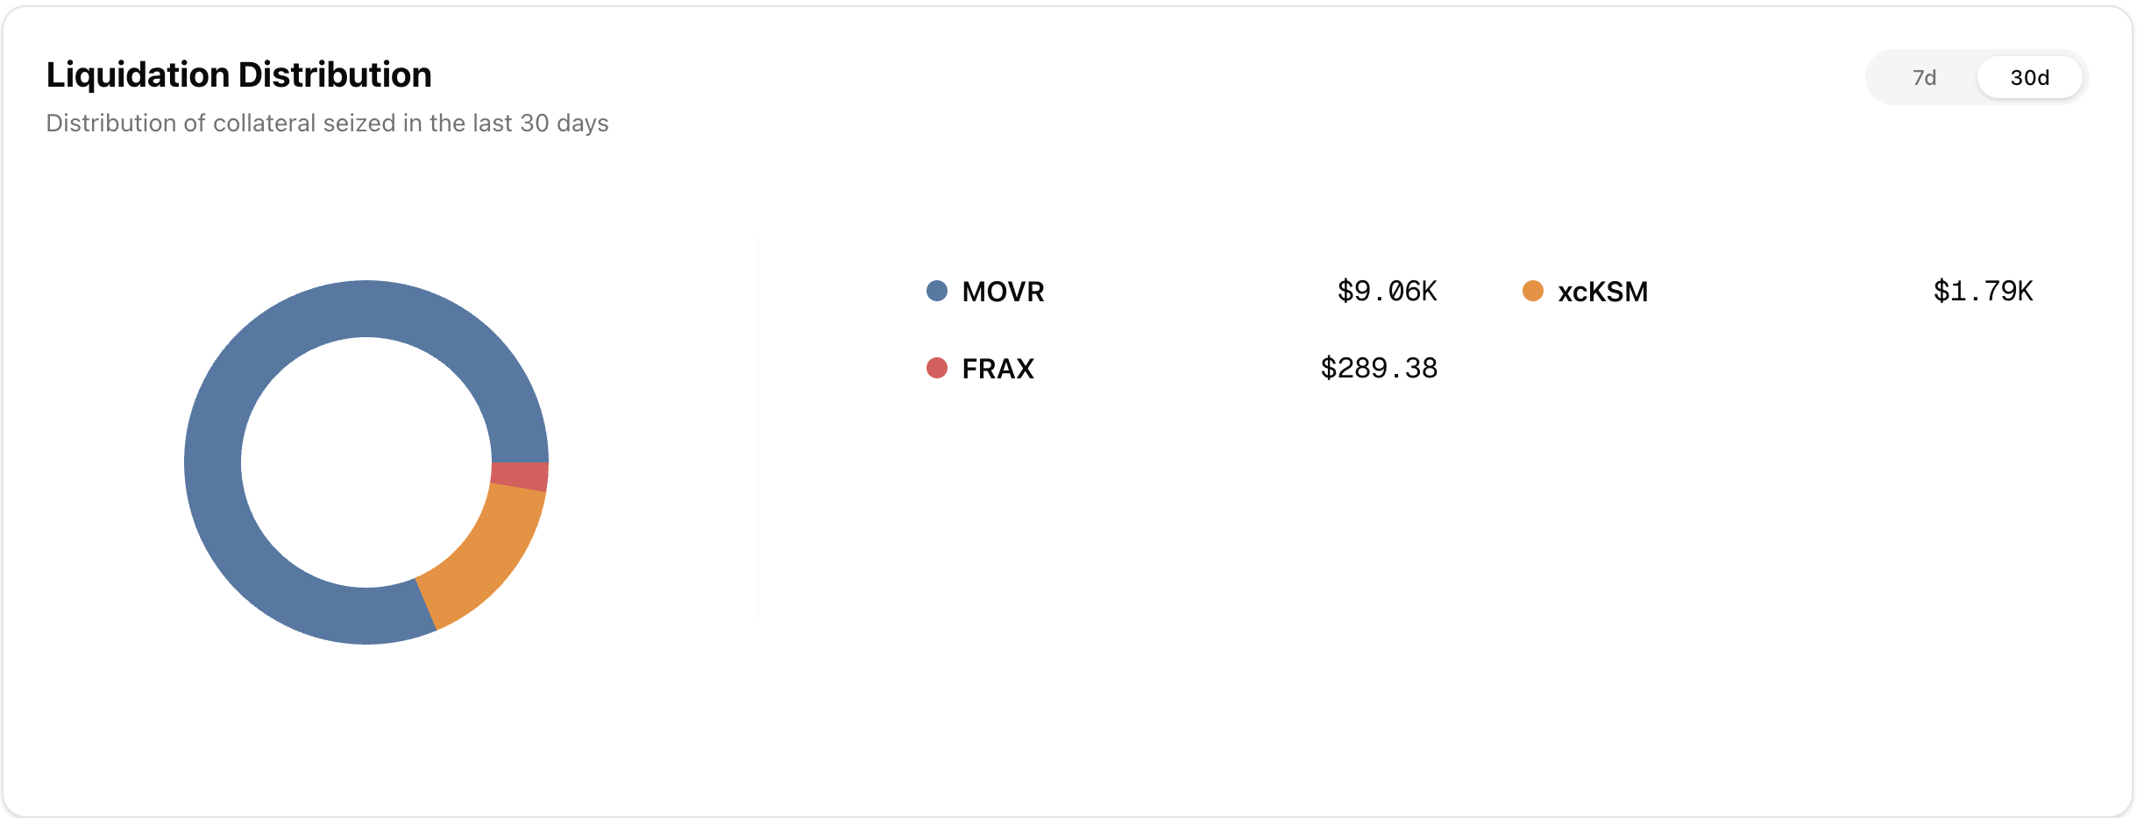The height and width of the screenshot is (818, 2137).
Task: Click the $1.79K xcKSM value
Action: 1983,291
